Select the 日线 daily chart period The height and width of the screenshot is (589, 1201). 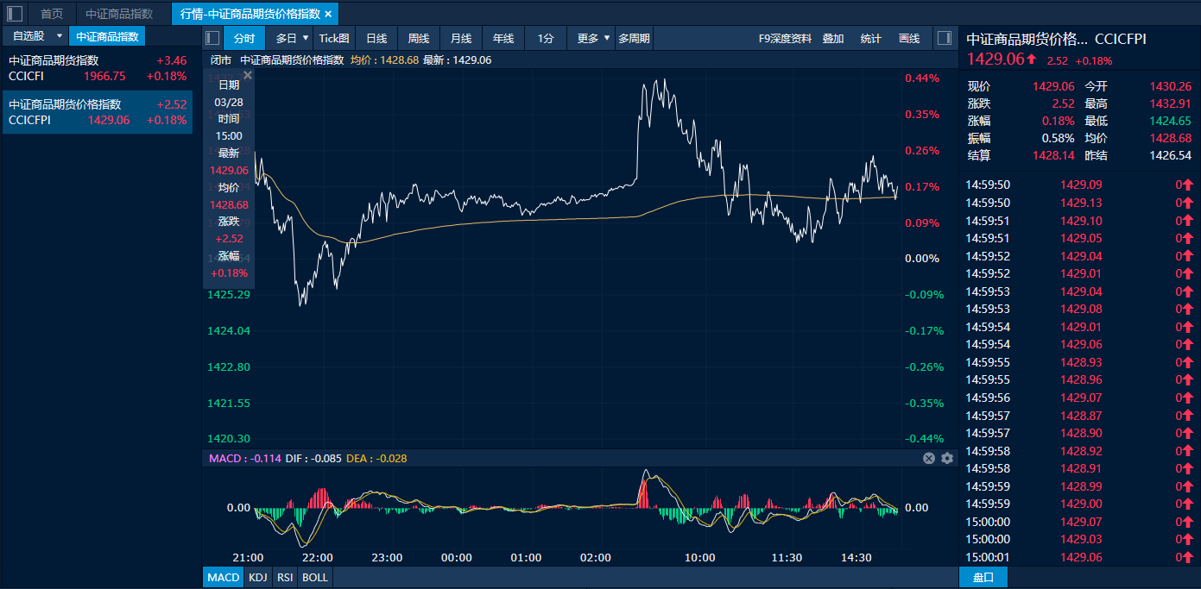tap(376, 38)
